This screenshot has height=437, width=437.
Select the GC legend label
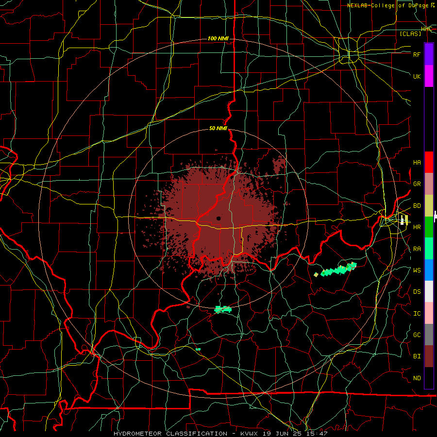(x=417, y=335)
